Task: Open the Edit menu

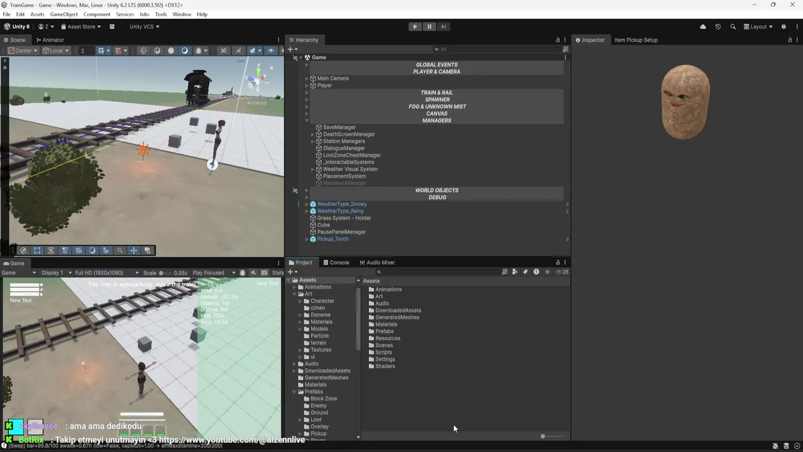Action: pyautogui.click(x=20, y=14)
